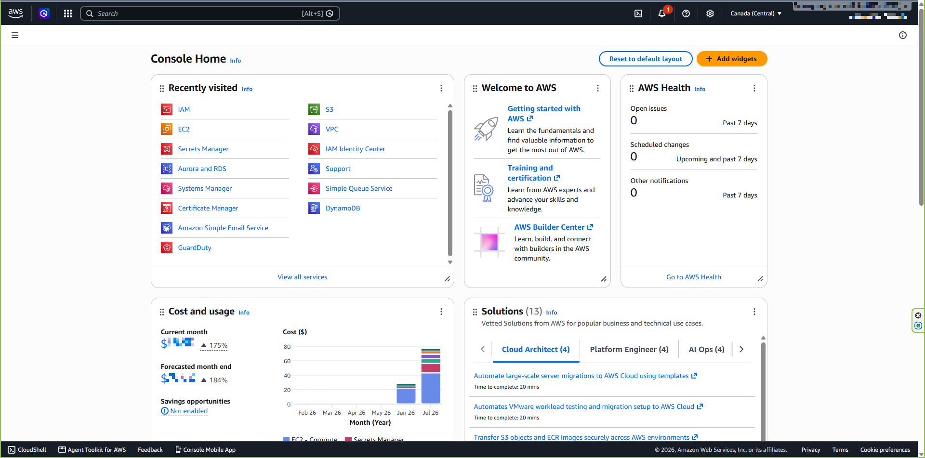Open Recently visited widget options menu
This screenshot has height=458, width=925.
[x=441, y=88]
